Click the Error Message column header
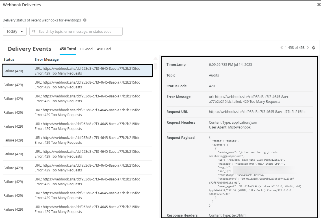Viewport: 321px width, 218px height. click(47, 60)
